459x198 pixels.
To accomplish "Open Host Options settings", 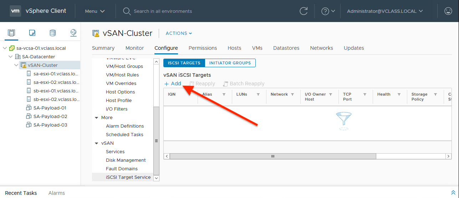I will [121, 92].
